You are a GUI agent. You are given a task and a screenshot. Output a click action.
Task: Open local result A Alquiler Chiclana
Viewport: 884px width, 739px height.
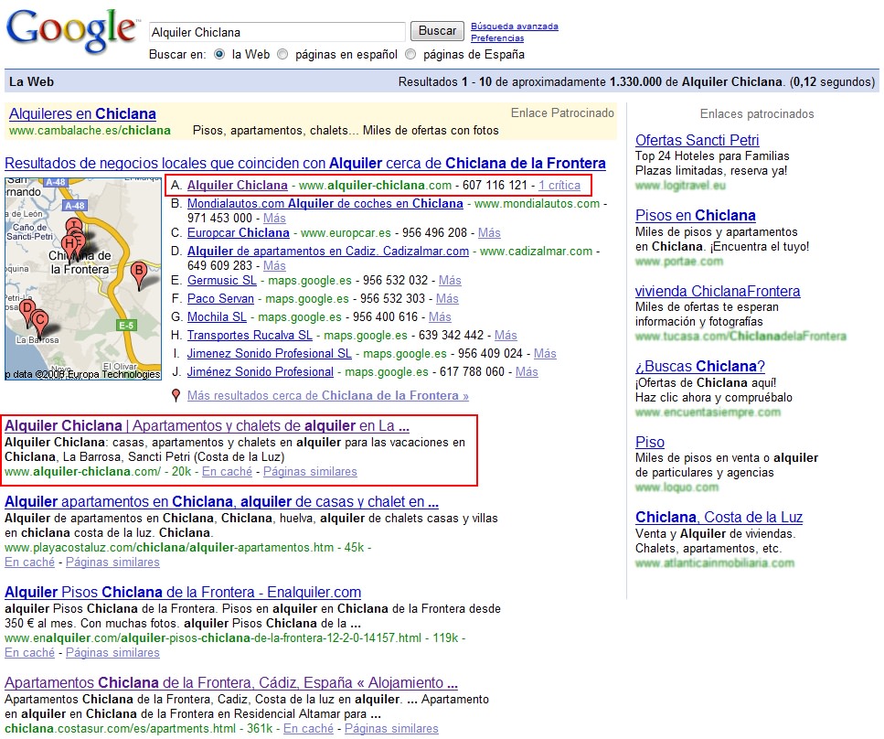click(238, 185)
